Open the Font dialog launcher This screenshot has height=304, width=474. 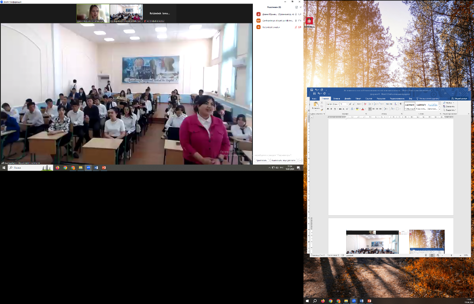(x=365, y=114)
